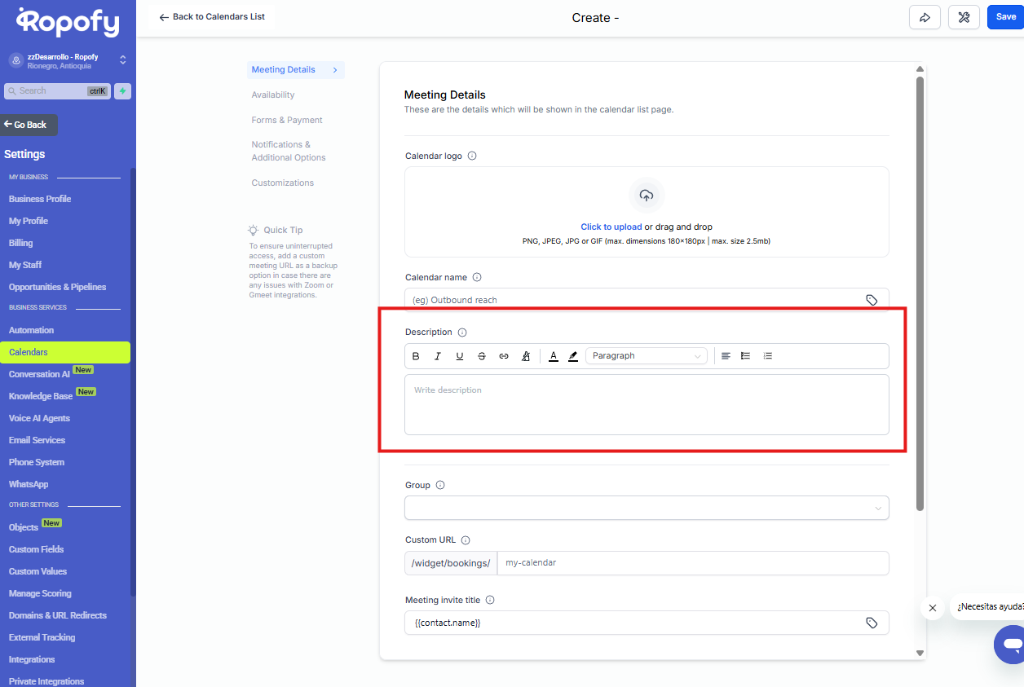Open the Paragraph style dropdown
The image size is (1024, 687).
pyautogui.click(x=646, y=356)
